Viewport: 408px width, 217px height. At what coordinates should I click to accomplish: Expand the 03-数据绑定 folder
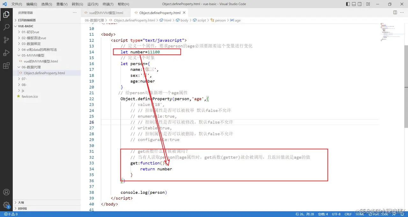coord(47,44)
